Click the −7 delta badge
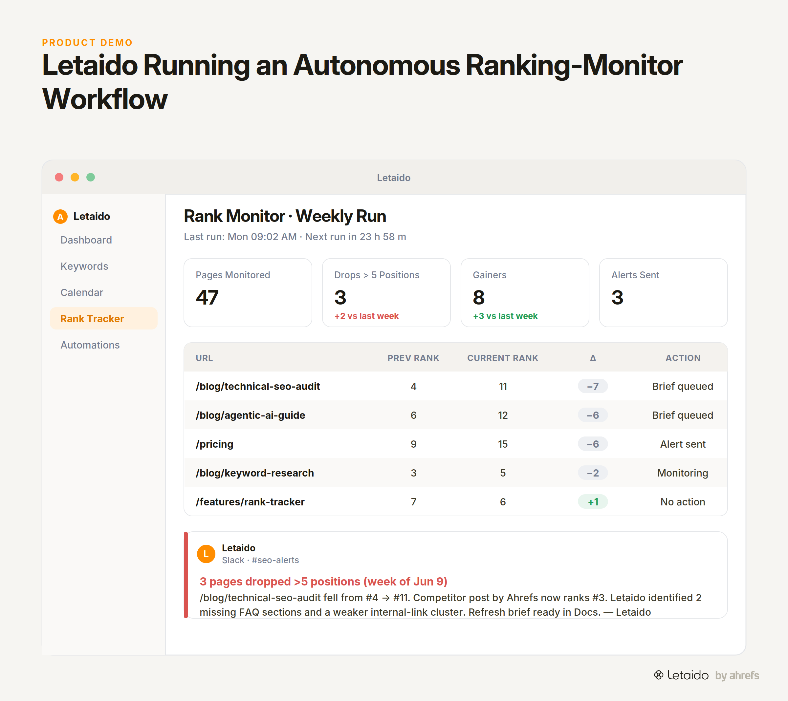The height and width of the screenshot is (701, 788). pyautogui.click(x=593, y=386)
